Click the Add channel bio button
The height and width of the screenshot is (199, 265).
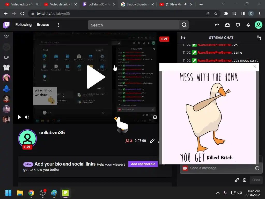click(143, 164)
